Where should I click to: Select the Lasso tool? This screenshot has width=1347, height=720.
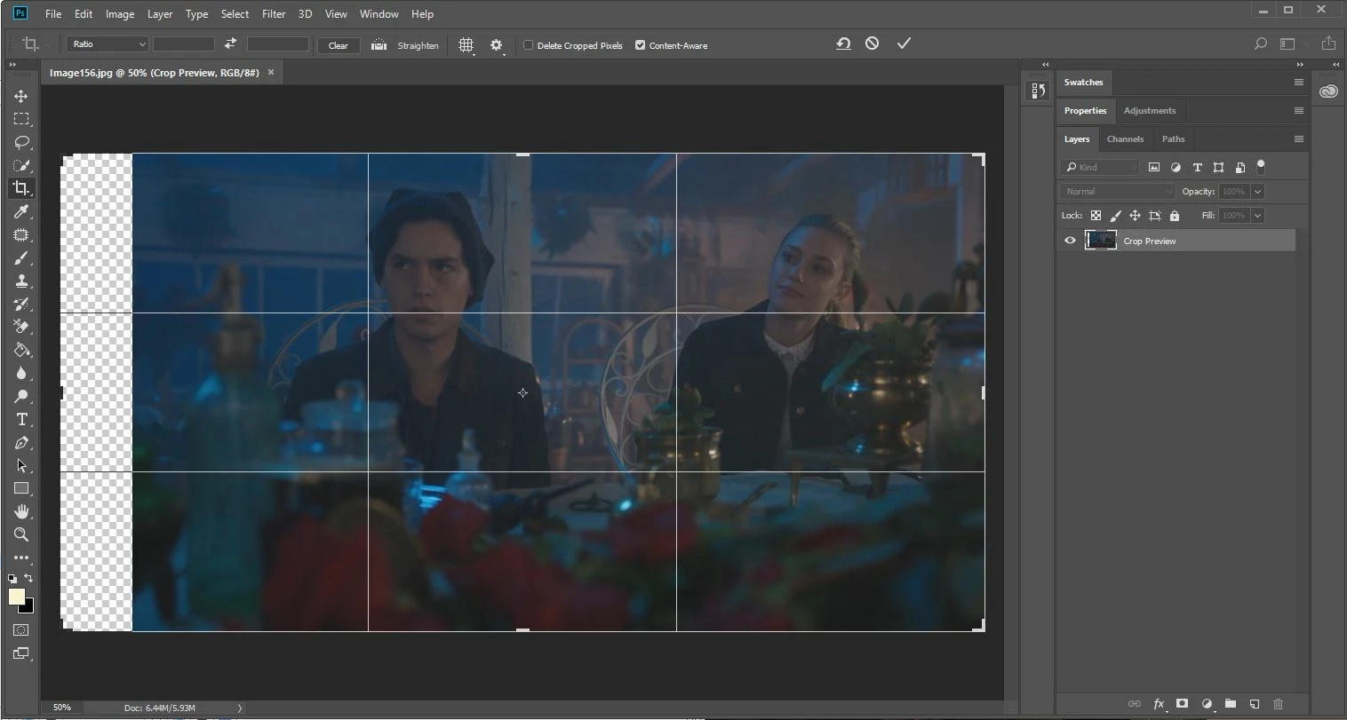click(21, 142)
